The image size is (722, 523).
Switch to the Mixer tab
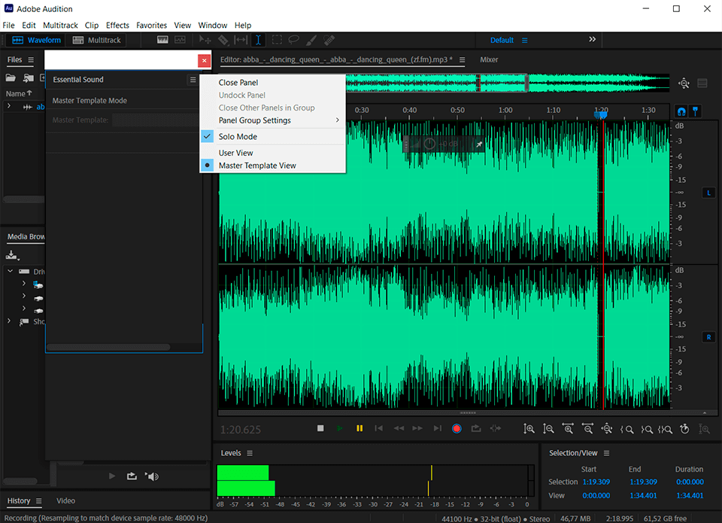pos(489,59)
